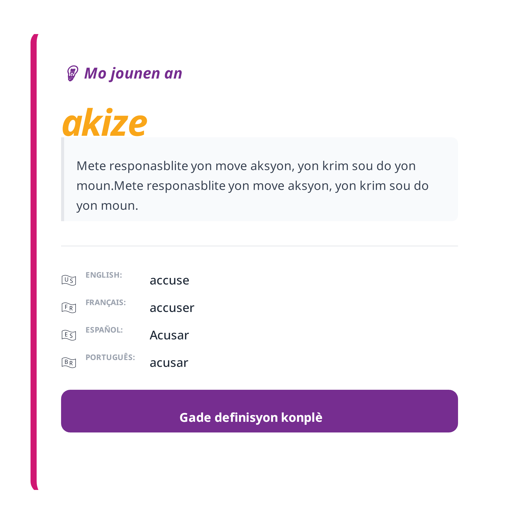Click the FRANÇAIS language label
This screenshot has height=524, width=513.
[x=106, y=302]
